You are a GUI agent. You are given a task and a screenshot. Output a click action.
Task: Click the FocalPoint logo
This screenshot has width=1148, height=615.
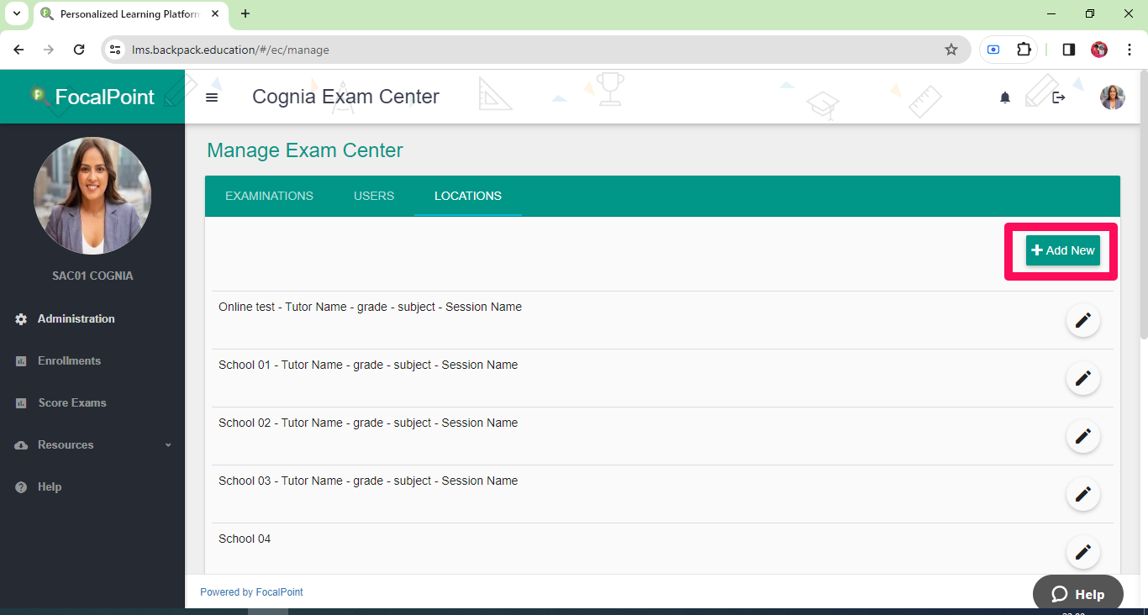pos(92,97)
